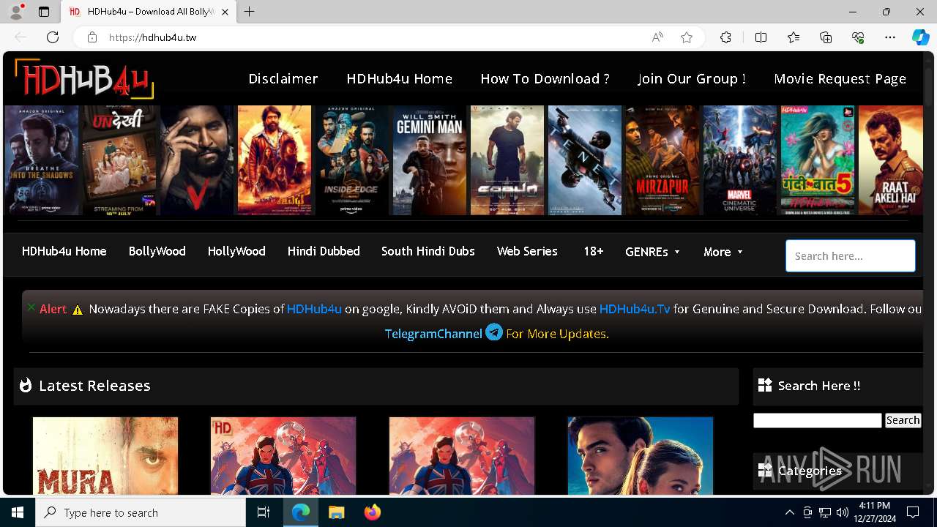The width and height of the screenshot is (937, 527).
Task: Click Inside Edge poster thumbnail
Action: click(352, 160)
